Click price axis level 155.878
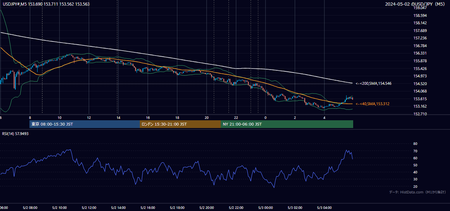Screen dimensions: 450x211 point(420,61)
